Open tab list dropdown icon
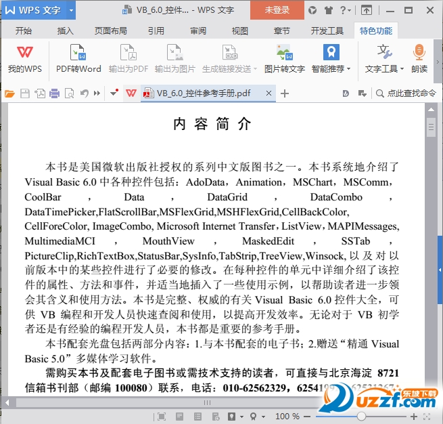 point(363,93)
